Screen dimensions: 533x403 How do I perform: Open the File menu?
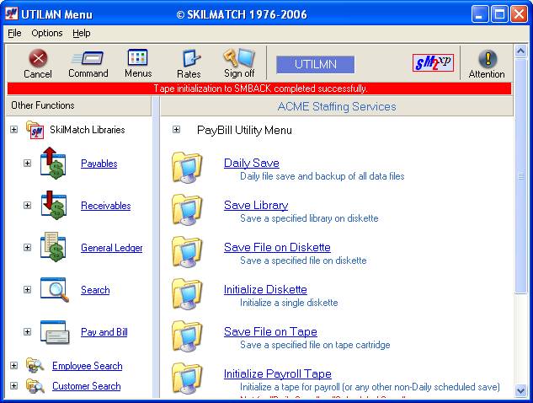coord(14,33)
